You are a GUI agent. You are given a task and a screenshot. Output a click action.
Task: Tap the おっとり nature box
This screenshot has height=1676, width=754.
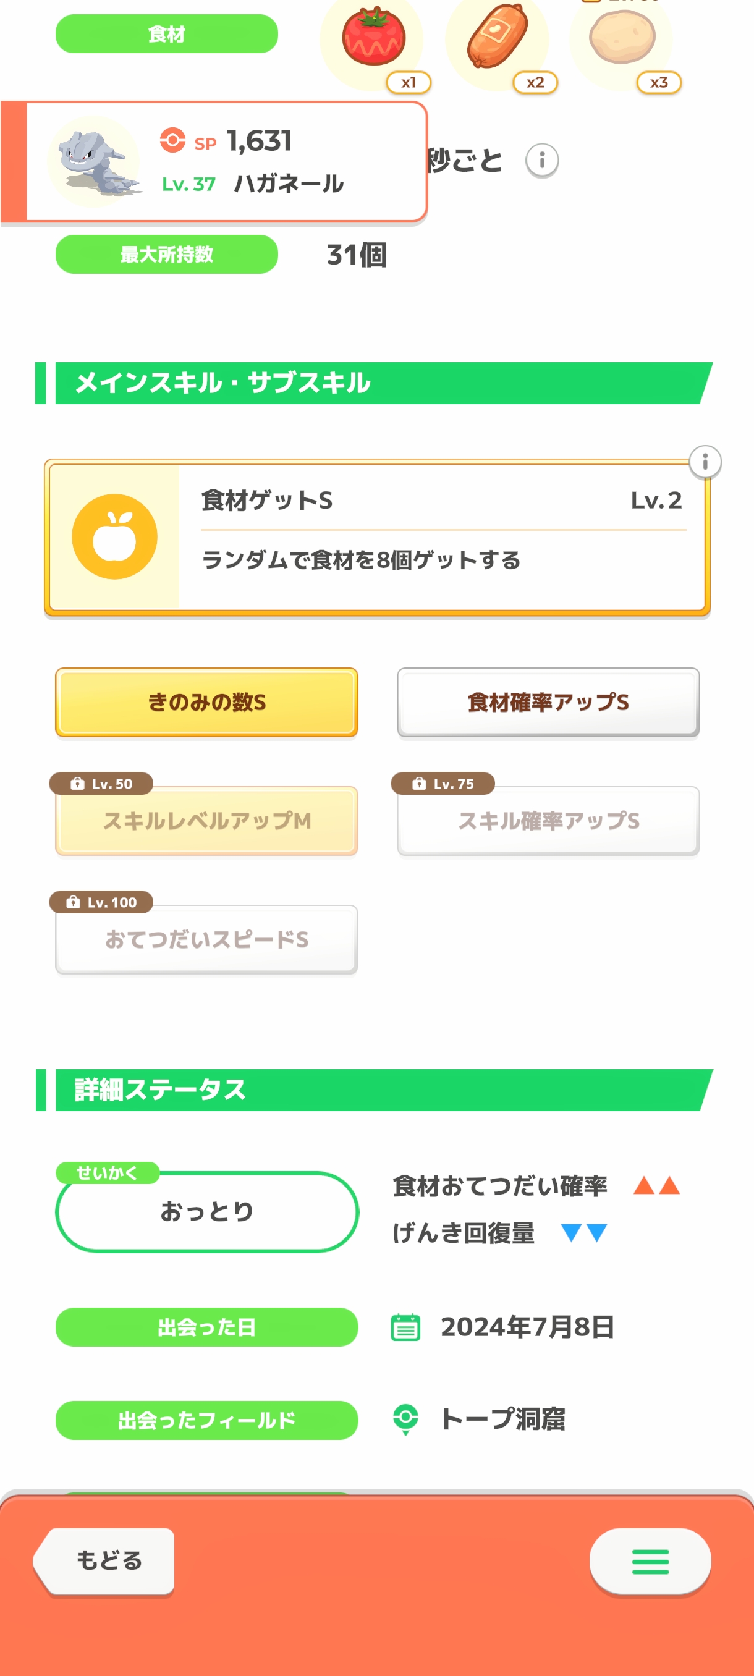click(x=207, y=1211)
